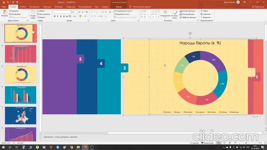Create a new slide (Создать слайд)
This screenshot has width=267, height=150.
click(33, 14)
